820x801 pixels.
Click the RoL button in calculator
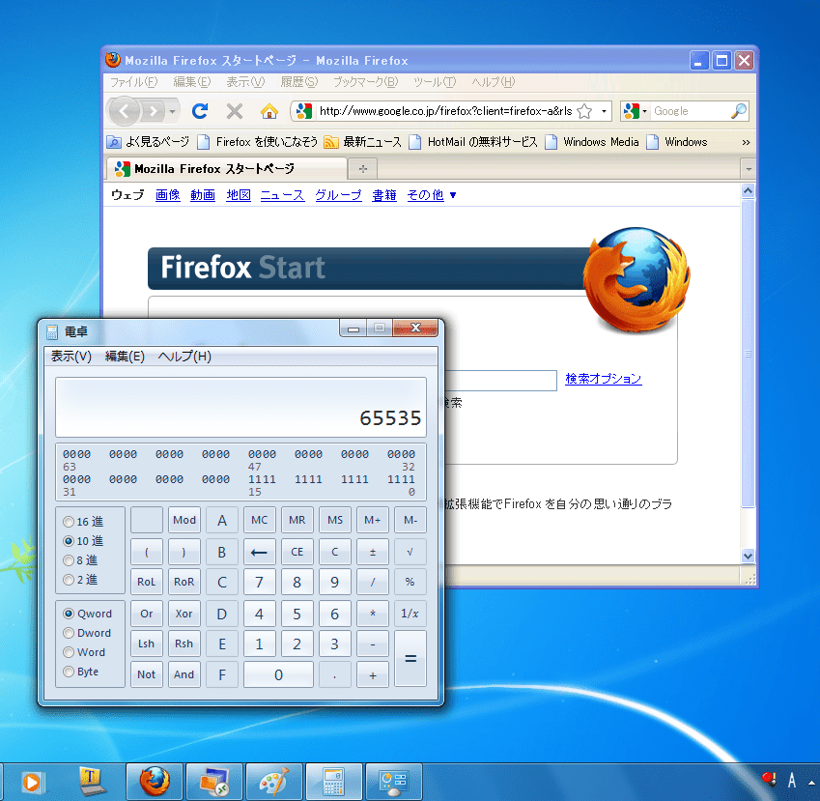click(x=147, y=582)
